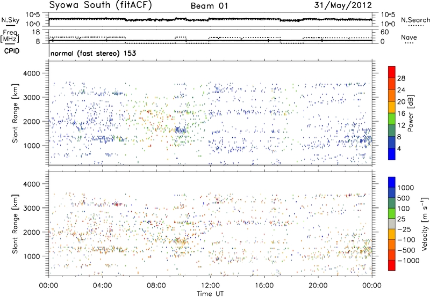The image size is (430, 297).
Task: Click the 2000 tick of the velocity panel
Action: click(32, 232)
